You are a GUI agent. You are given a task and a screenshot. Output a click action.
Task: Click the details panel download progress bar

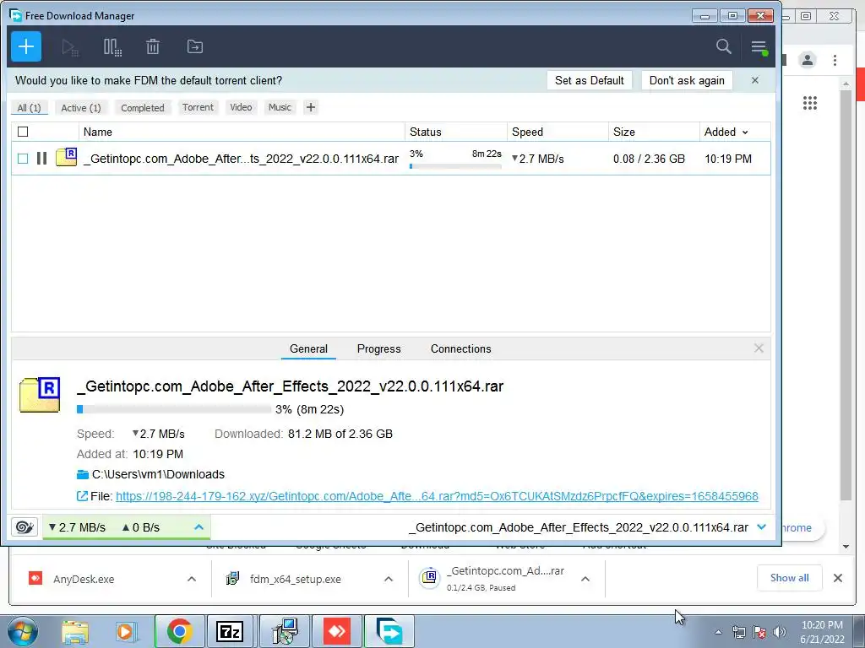point(174,409)
